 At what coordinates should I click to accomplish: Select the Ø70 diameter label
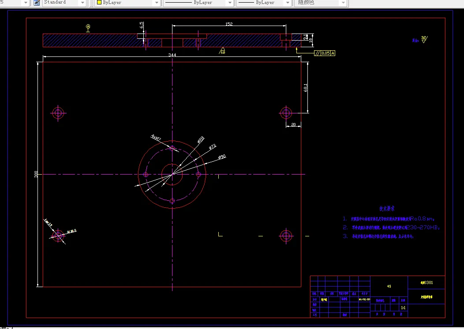pos(213,147)
